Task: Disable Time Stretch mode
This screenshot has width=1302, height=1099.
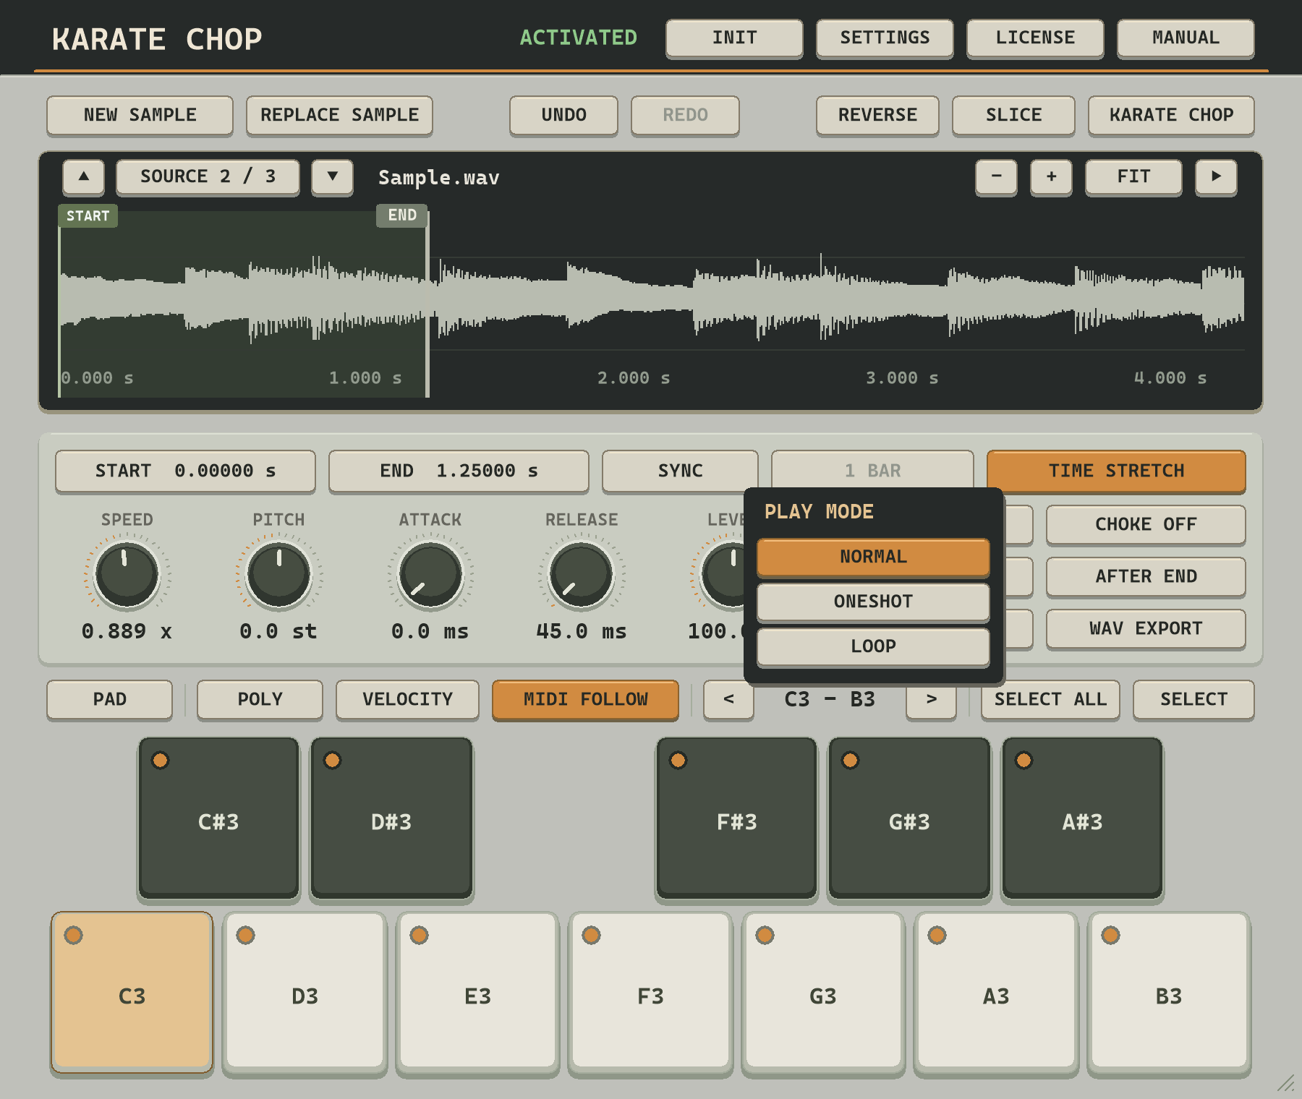Action: (x=1116, y=471)
